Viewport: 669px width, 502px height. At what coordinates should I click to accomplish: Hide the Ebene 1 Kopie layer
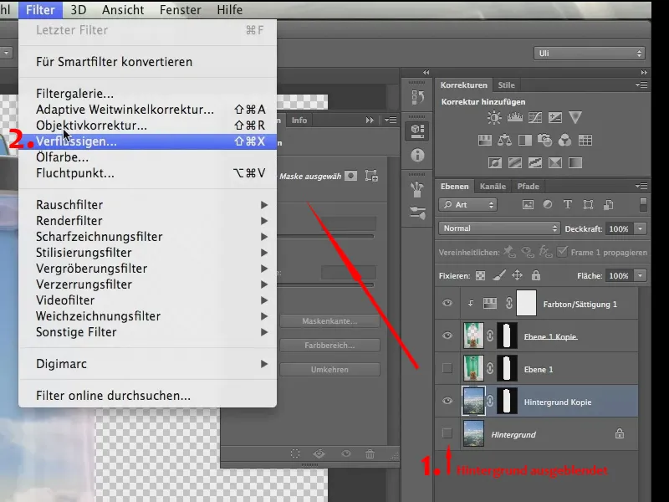click(447, 336)
